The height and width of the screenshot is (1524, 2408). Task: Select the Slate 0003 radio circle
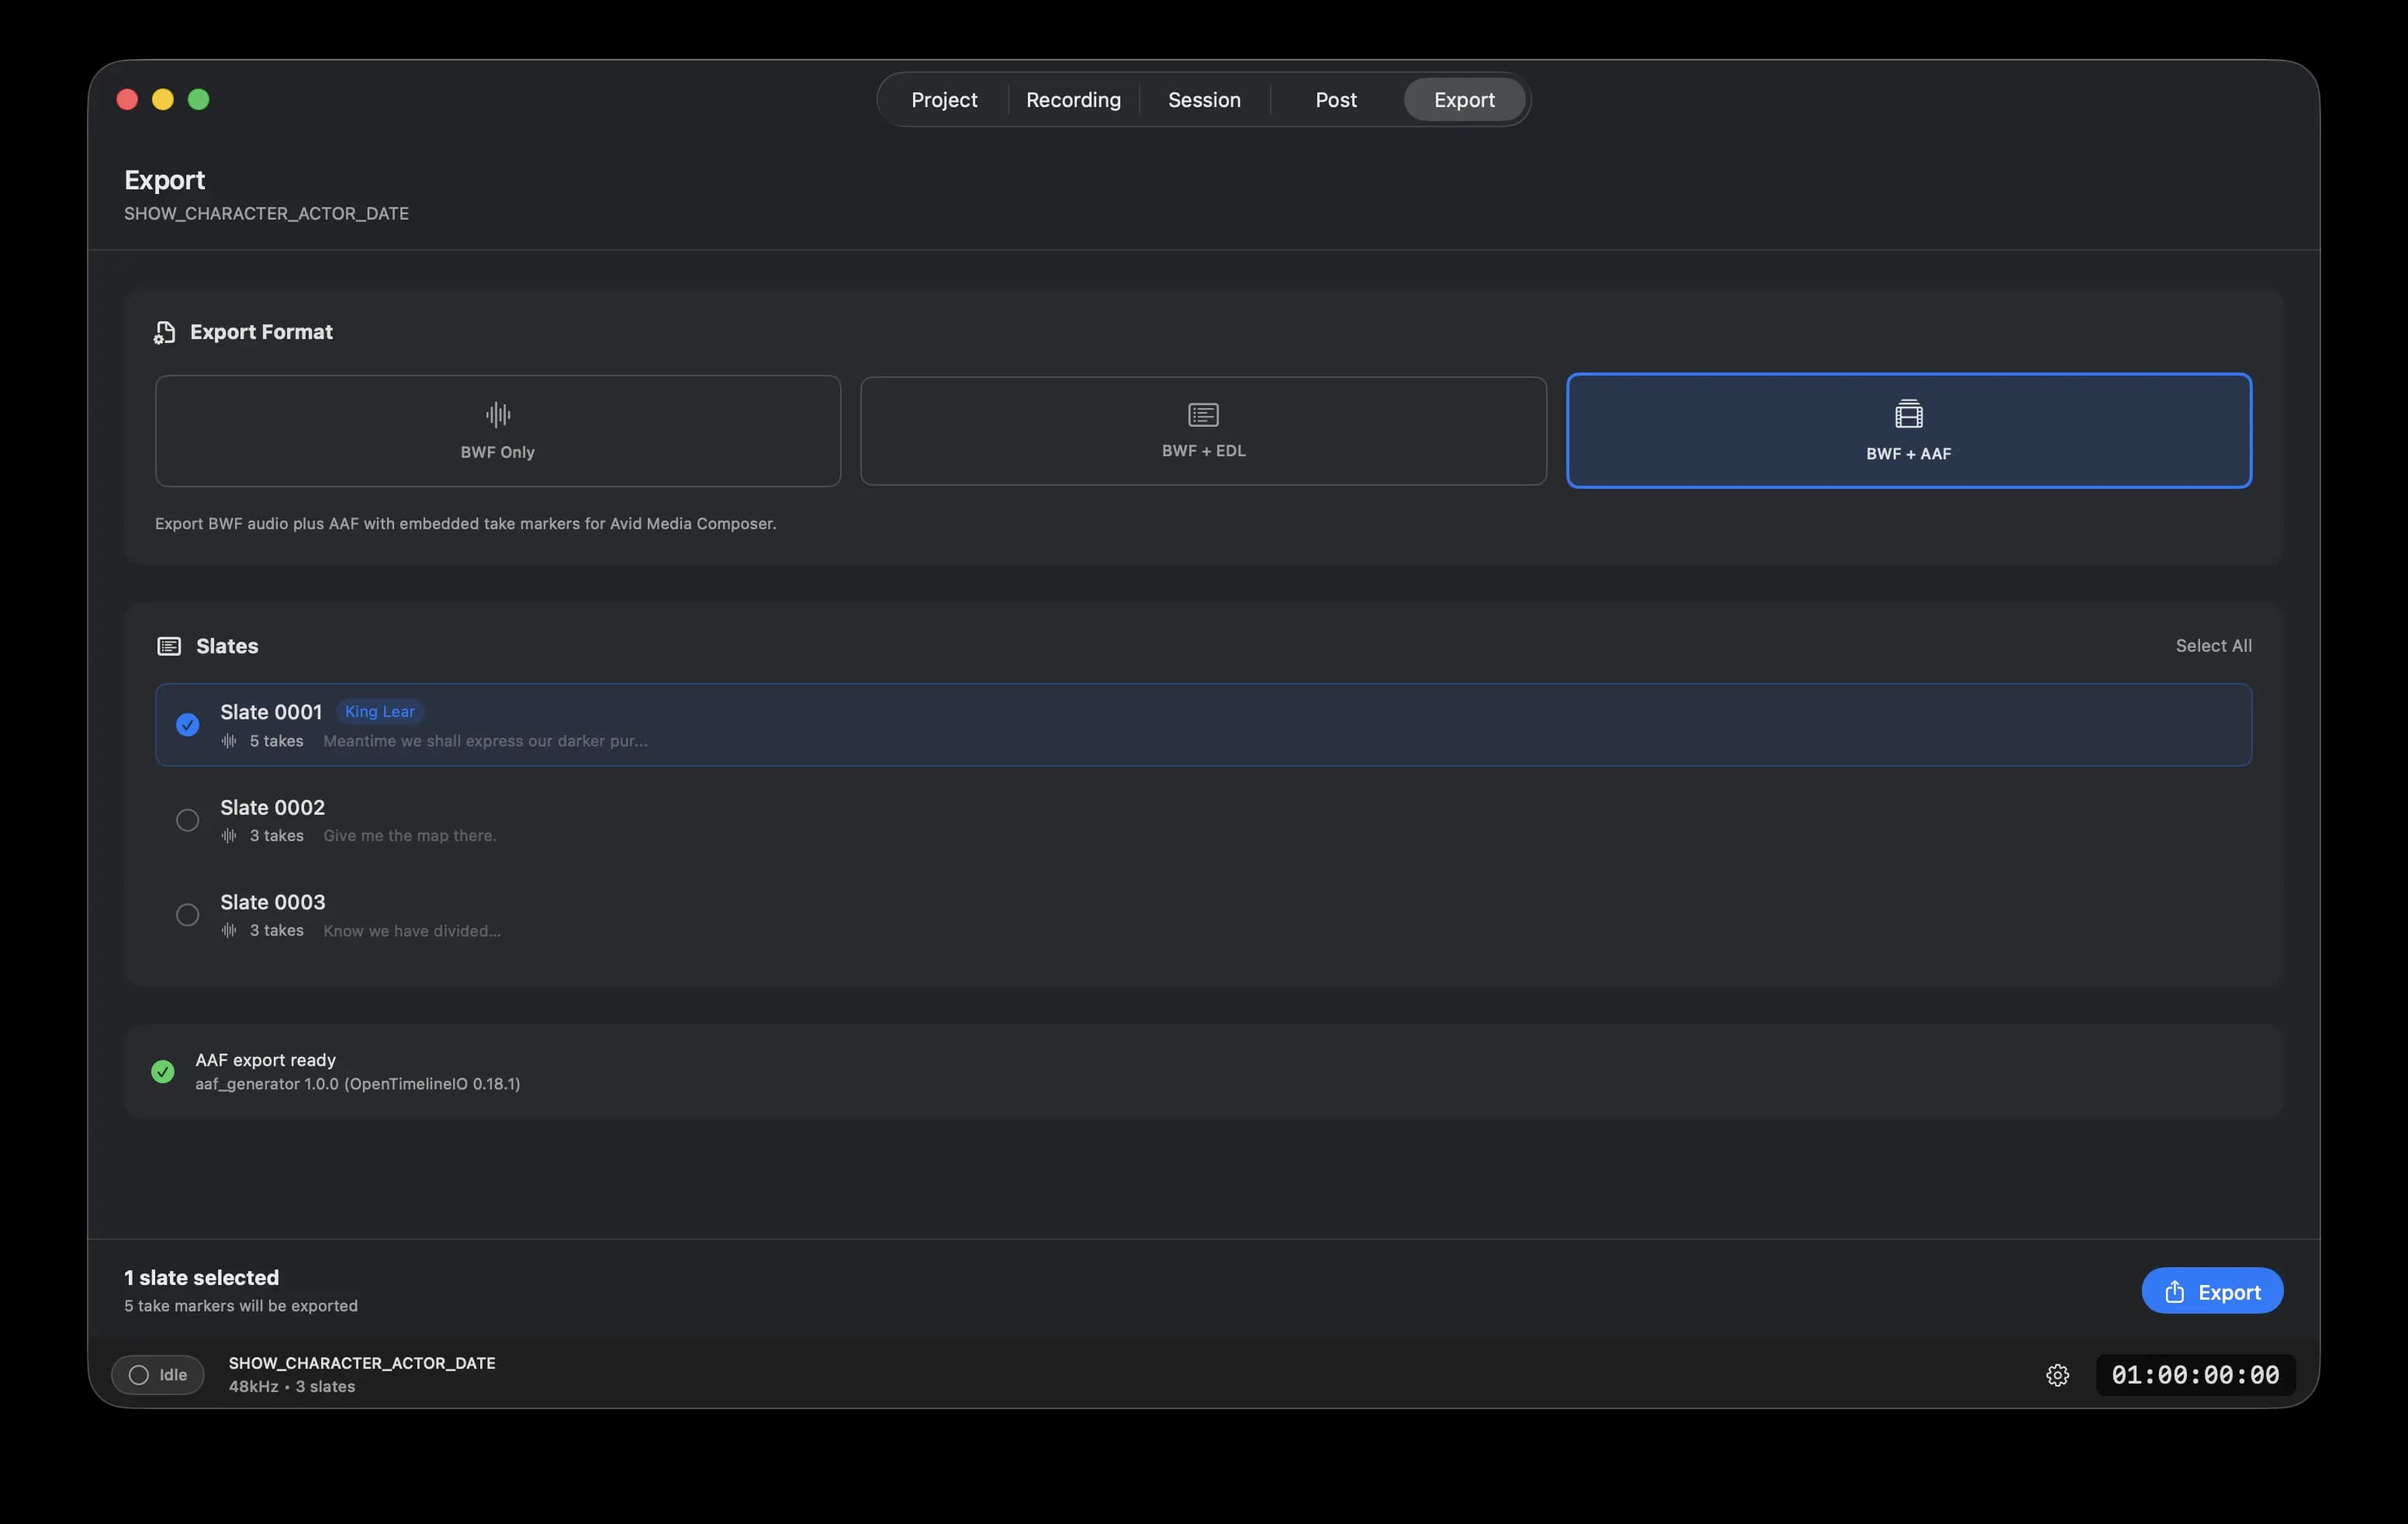click(187, 915)
